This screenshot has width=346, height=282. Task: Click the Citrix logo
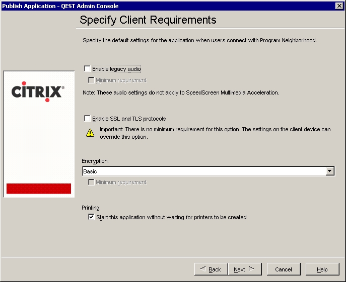tap(38, 92)
